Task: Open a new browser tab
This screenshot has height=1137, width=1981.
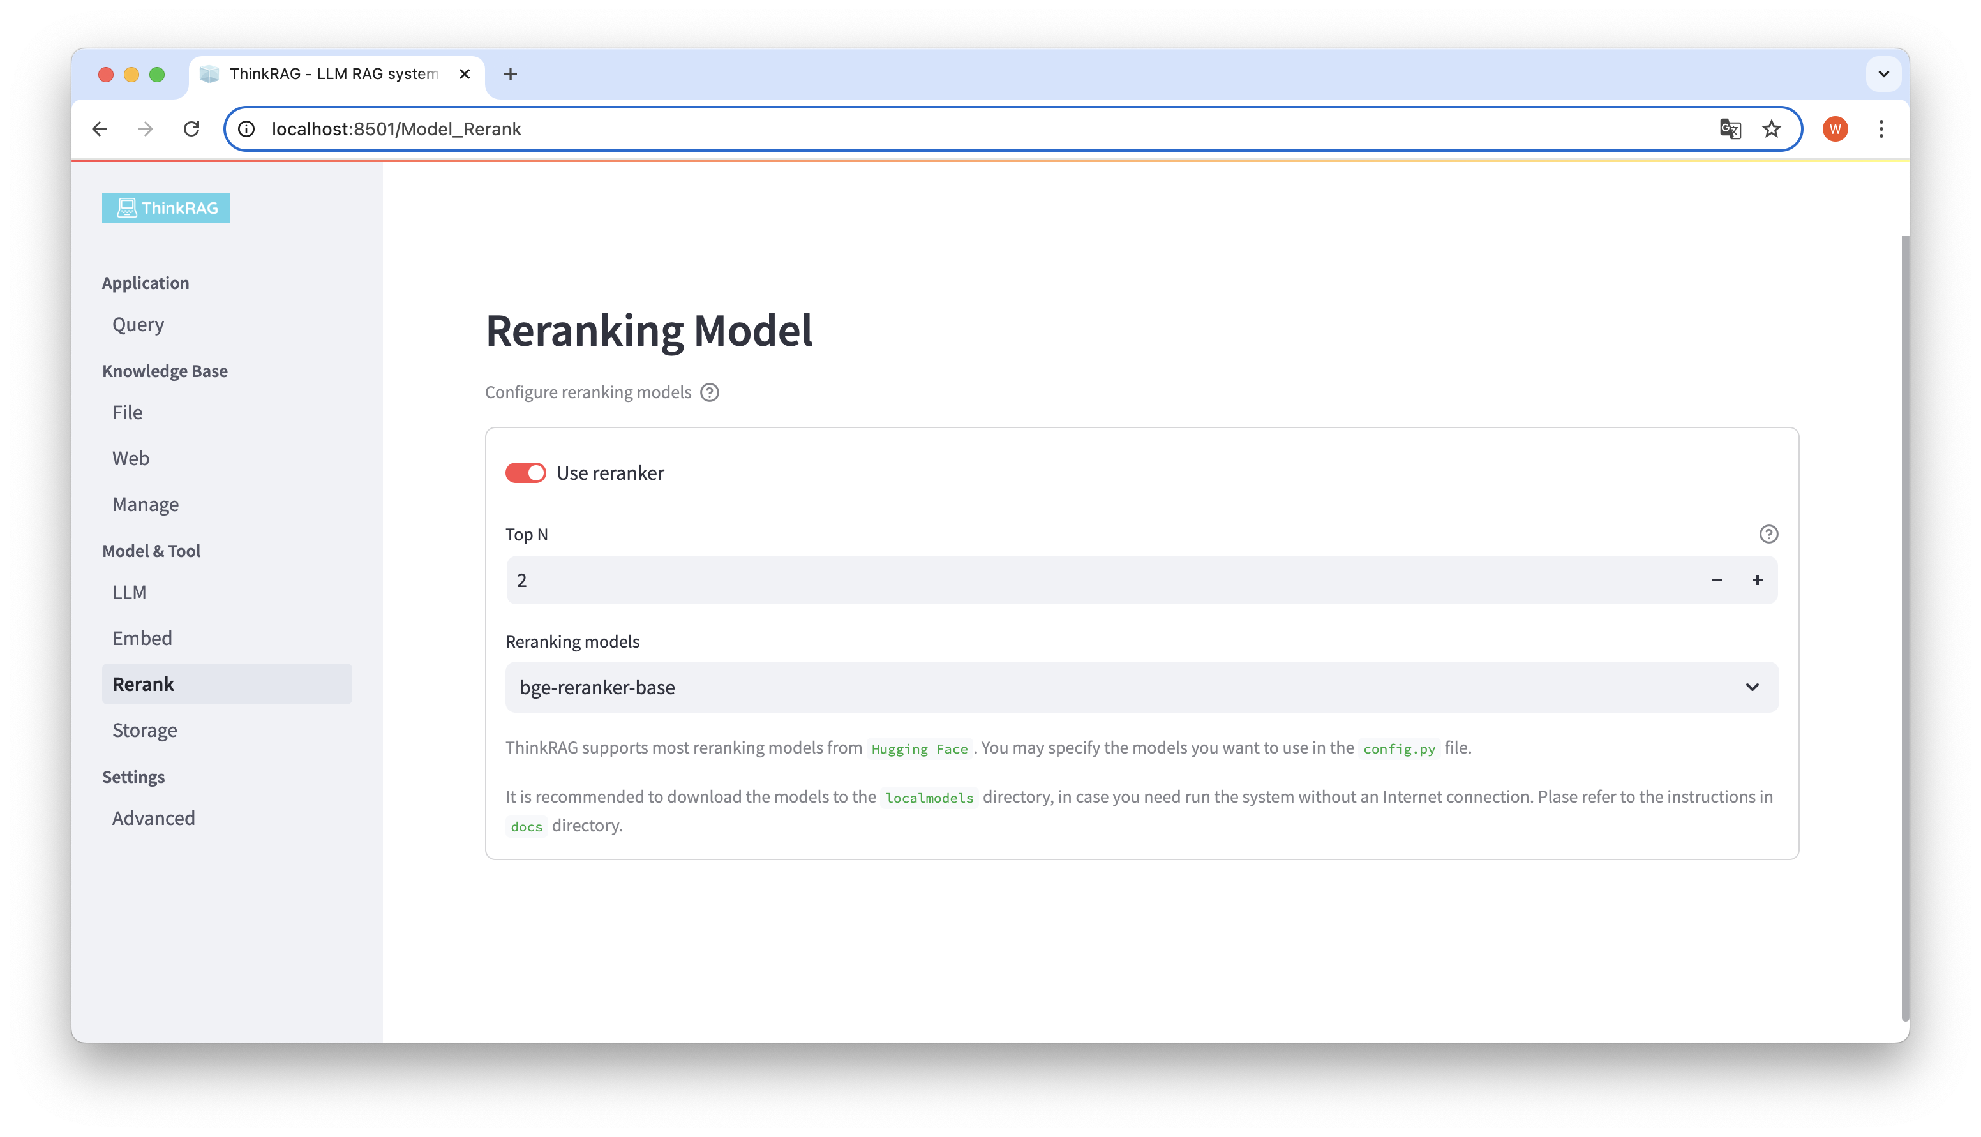Action: (510, 74)
